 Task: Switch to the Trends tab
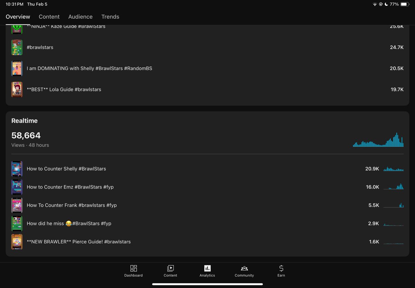[x=110, y=17]
